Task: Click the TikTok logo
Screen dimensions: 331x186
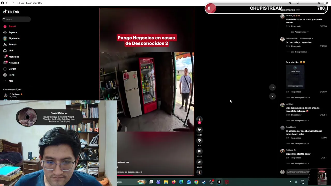Action: 11,12
